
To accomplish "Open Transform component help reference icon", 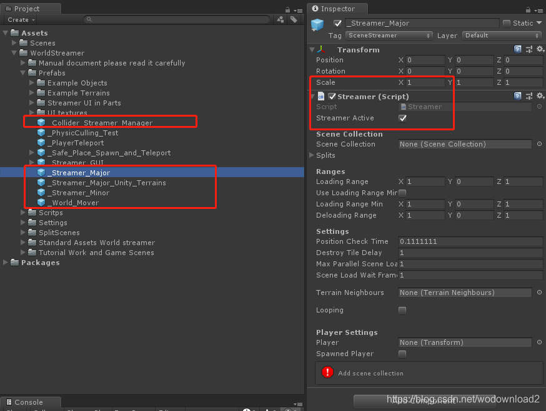I will pyautogui.click(x=518, y=49).
